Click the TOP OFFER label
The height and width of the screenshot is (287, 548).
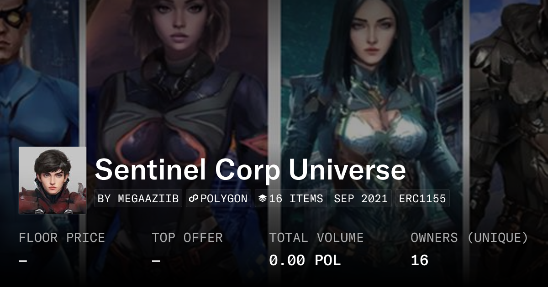[x=187, y=238]
